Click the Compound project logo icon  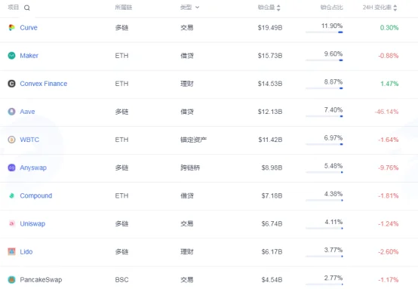[11, 195]
